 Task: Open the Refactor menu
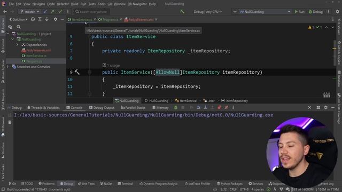point(63,4)
